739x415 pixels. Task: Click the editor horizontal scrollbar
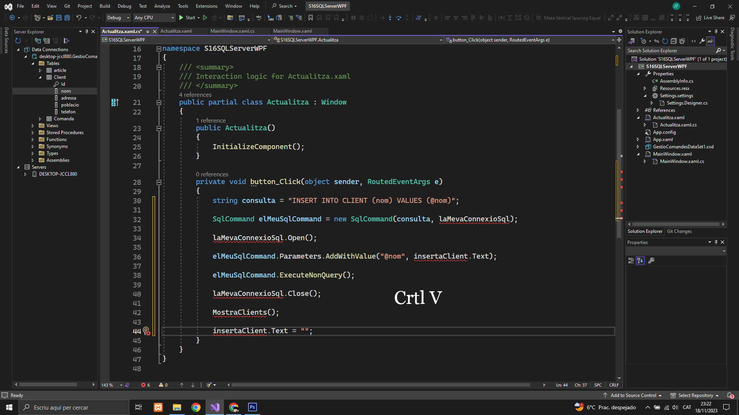click(x=380, y=385)
